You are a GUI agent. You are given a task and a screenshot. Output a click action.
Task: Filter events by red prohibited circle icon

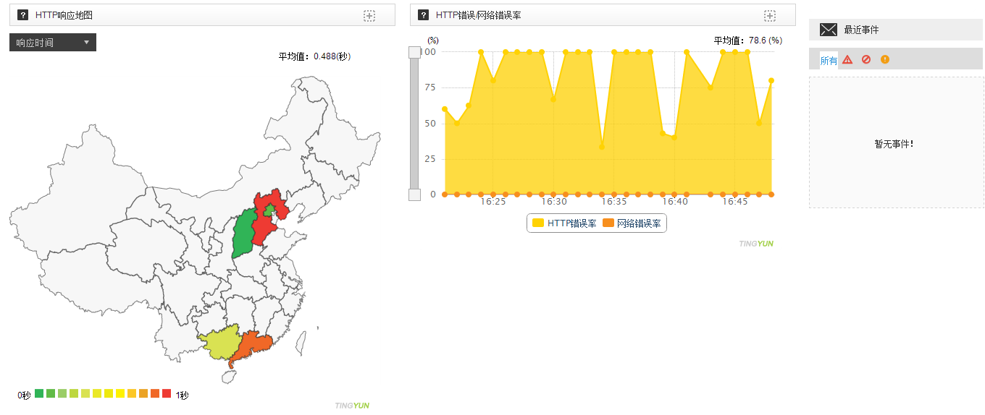pos(866,60)
